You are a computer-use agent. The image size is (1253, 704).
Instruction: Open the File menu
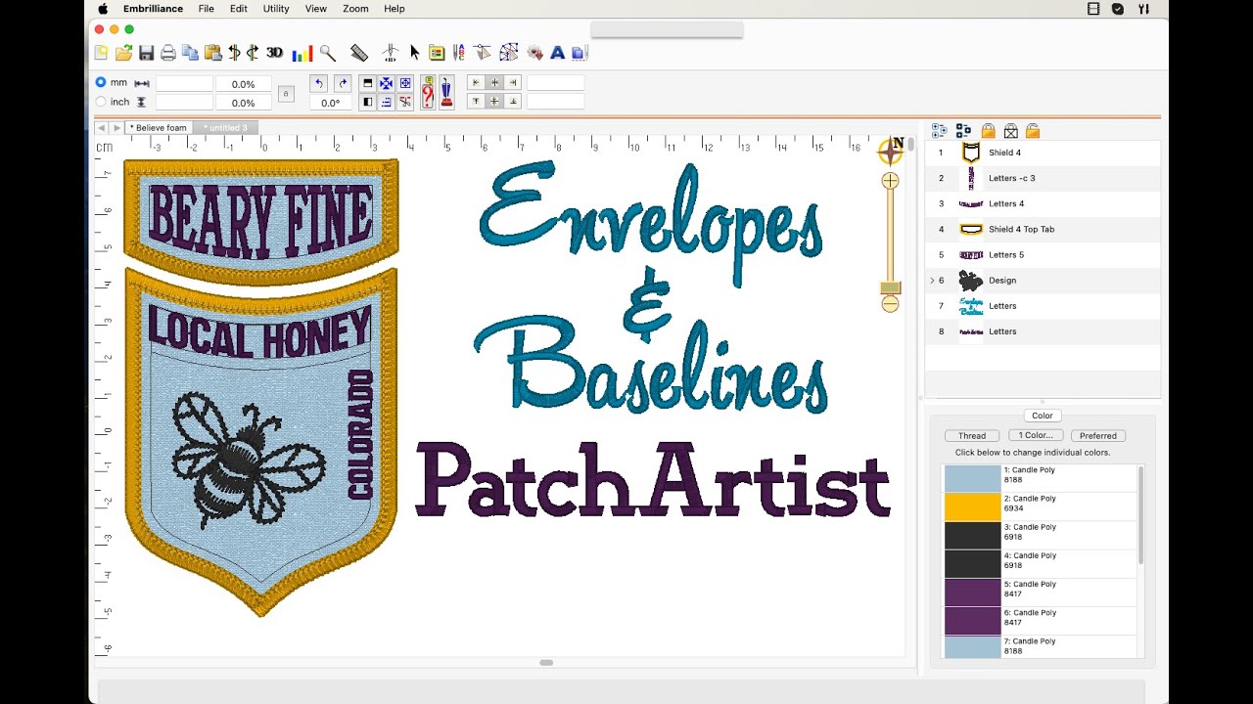[207, 9]
